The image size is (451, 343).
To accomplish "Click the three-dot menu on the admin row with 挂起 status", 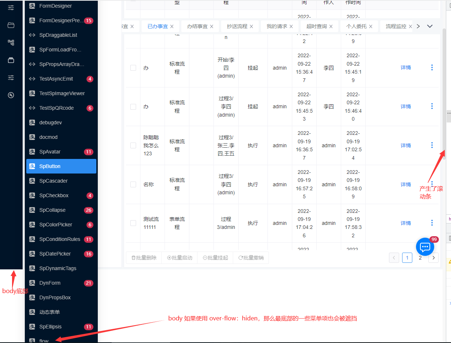I will pos(432,68).
